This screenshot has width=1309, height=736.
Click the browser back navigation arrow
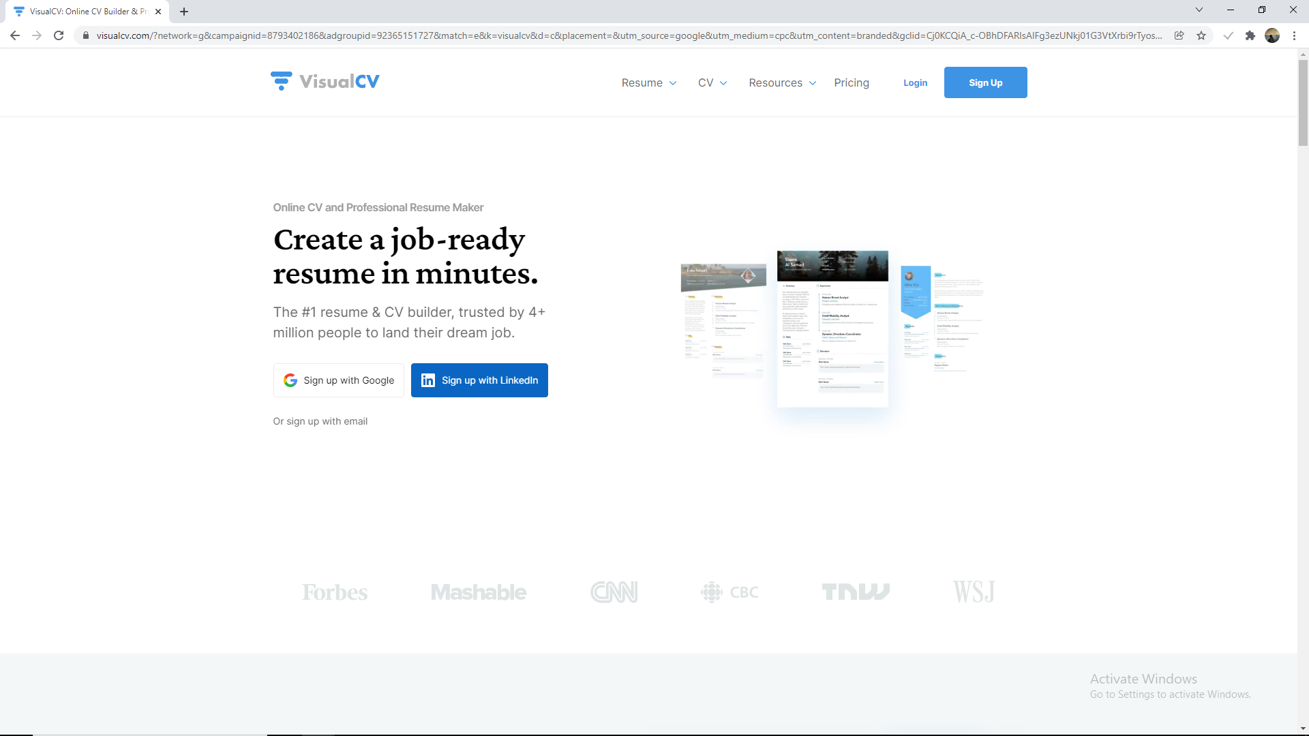(x=16, y=36)
